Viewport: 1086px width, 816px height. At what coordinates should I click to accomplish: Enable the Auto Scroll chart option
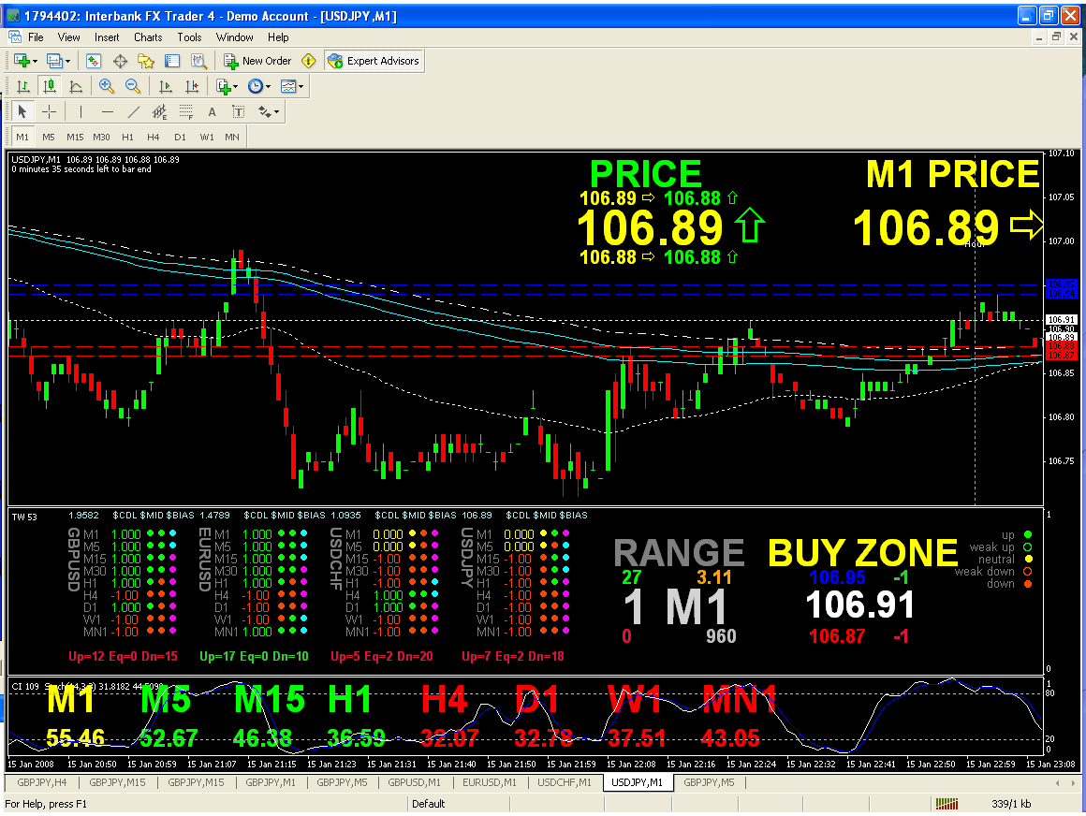pos(165,86)
